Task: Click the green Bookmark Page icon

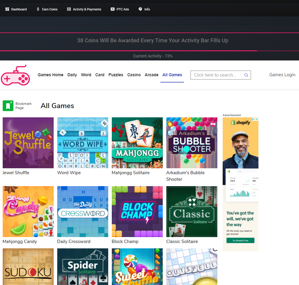Action: click(8, 106)
